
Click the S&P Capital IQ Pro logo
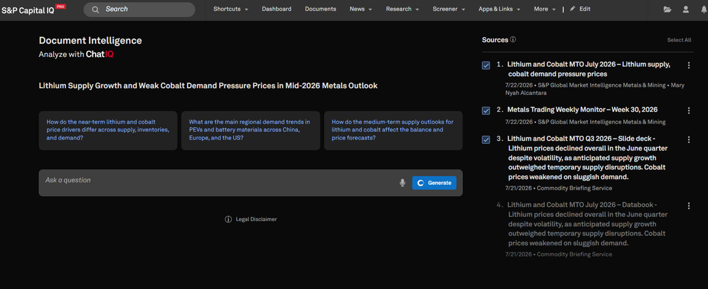tap(34, 9)
